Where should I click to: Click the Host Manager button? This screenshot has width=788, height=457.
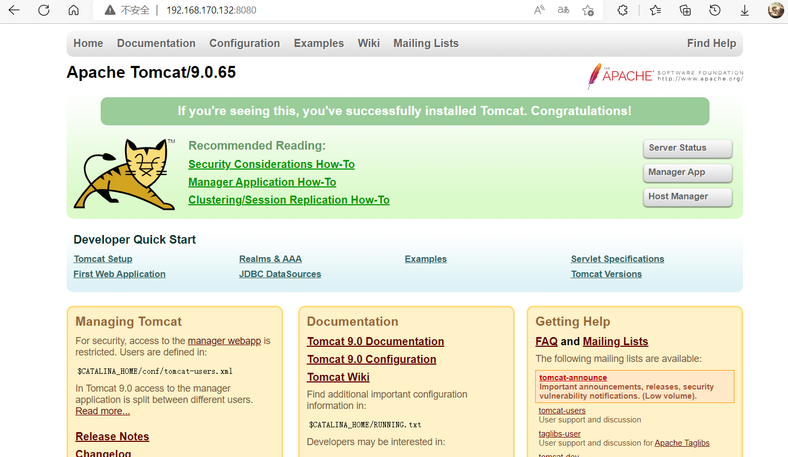687,197
